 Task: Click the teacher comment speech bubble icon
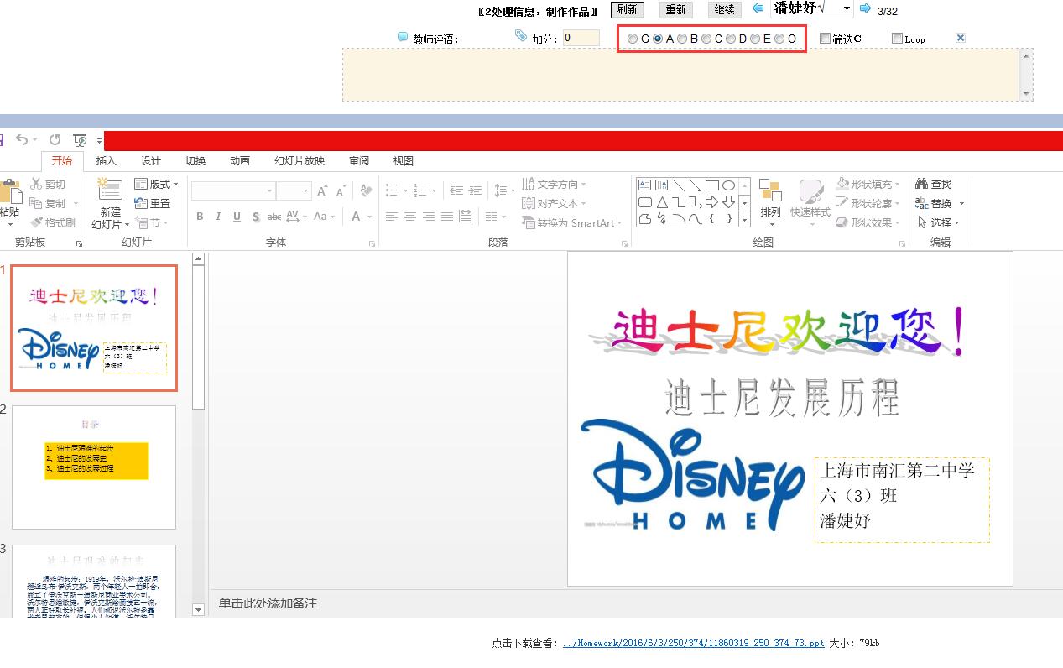[403, 37]
